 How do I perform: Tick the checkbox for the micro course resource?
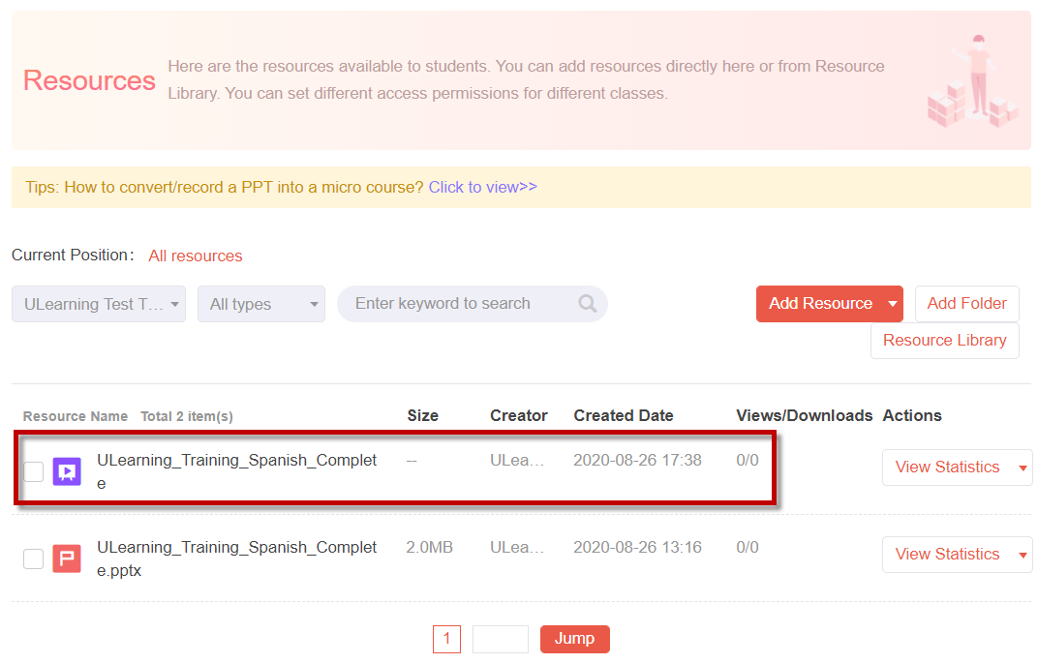click(33, 471)
